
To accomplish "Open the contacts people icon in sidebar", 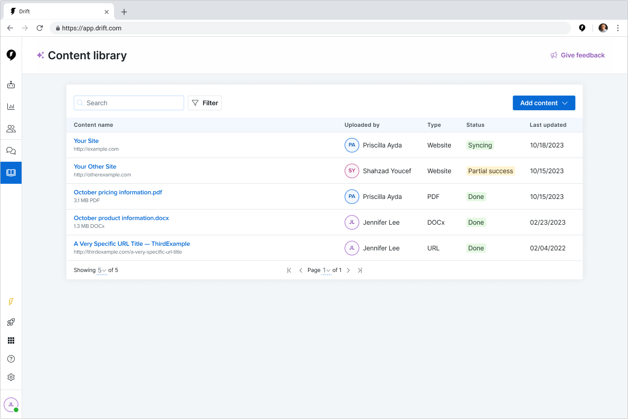I will [11, 129].
